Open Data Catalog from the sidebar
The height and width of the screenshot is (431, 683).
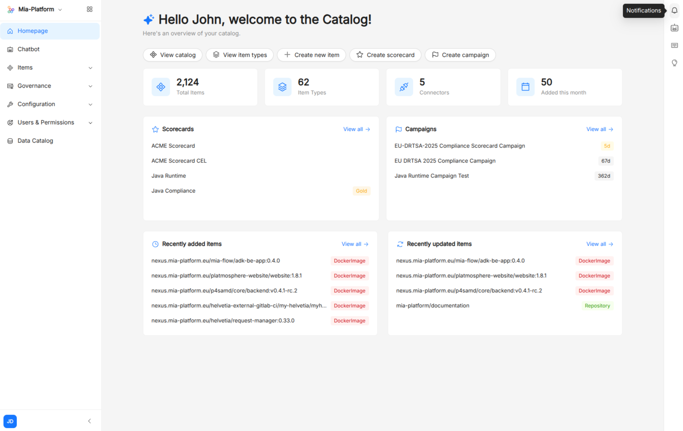click(x=50, y=141)
